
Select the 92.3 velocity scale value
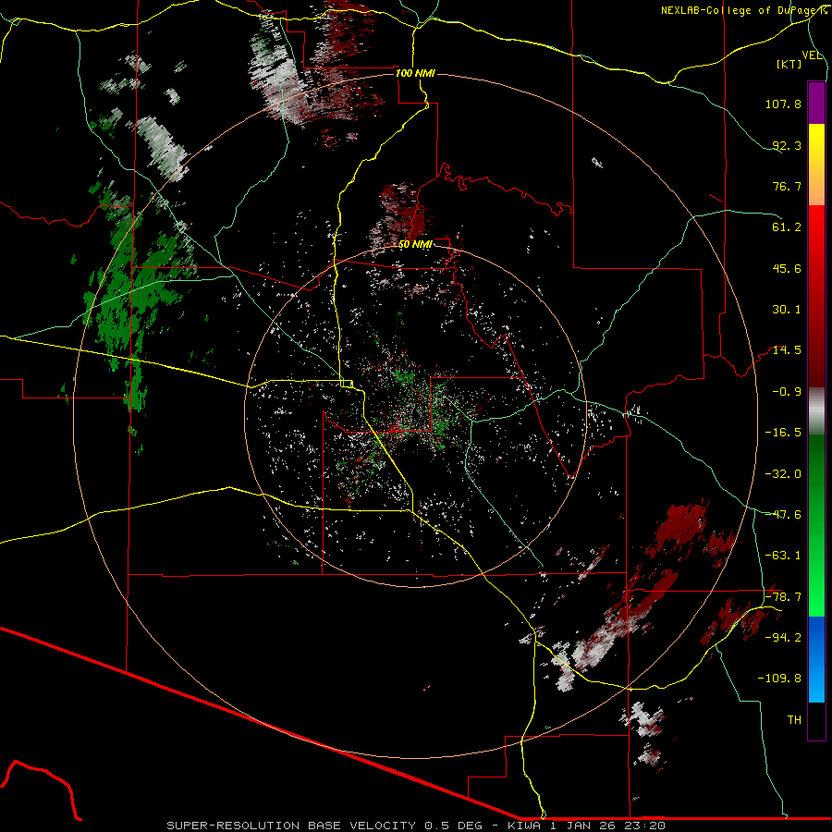tap(787, 145)
